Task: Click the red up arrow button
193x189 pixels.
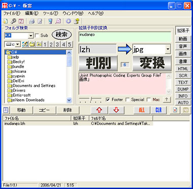Action: pyautogui.click(x=99, y=110)
